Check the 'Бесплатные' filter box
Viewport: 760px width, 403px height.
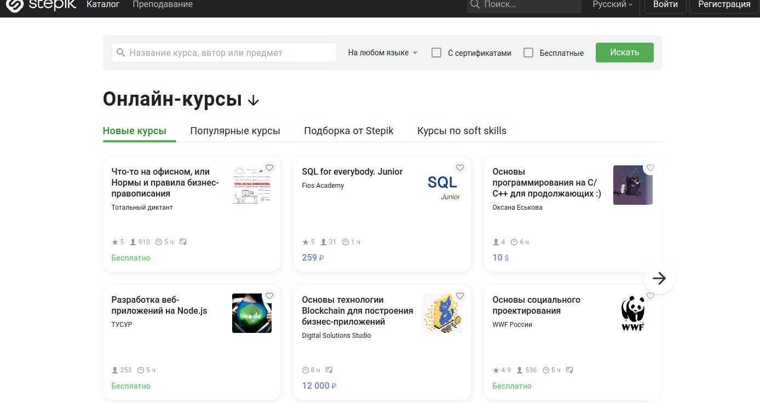(x=528, y=53)
